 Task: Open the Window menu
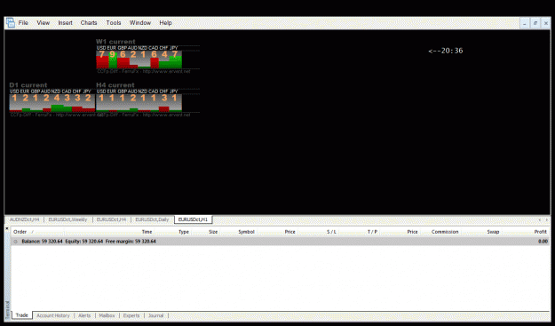pos(140,23)
